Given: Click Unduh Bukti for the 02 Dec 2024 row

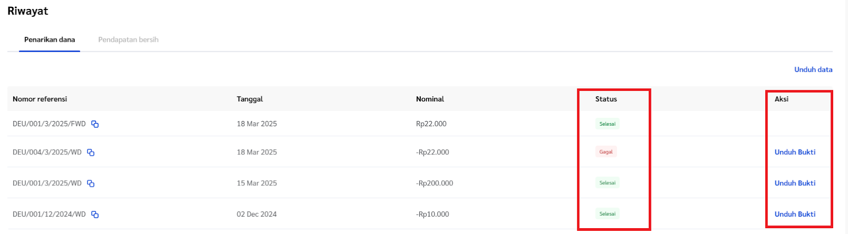Looking at the screenshot, I should tap(795, 214).
